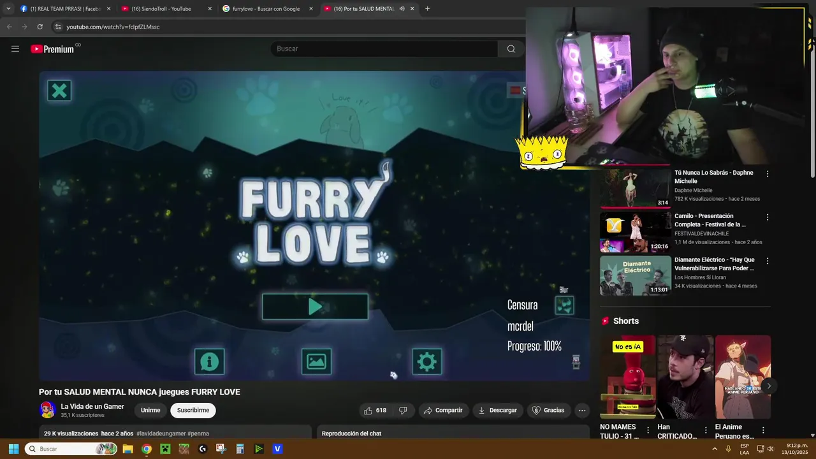Open El Anime Peruano short
816x459 pixels.
pyautogui.click(x=743, y=377)
